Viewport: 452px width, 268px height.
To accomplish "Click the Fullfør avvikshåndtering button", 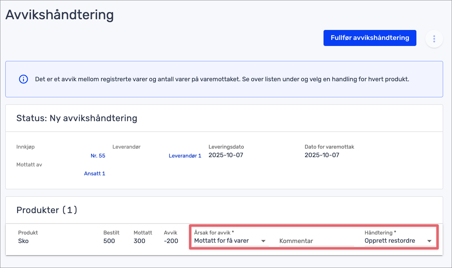I will (370, 38).
